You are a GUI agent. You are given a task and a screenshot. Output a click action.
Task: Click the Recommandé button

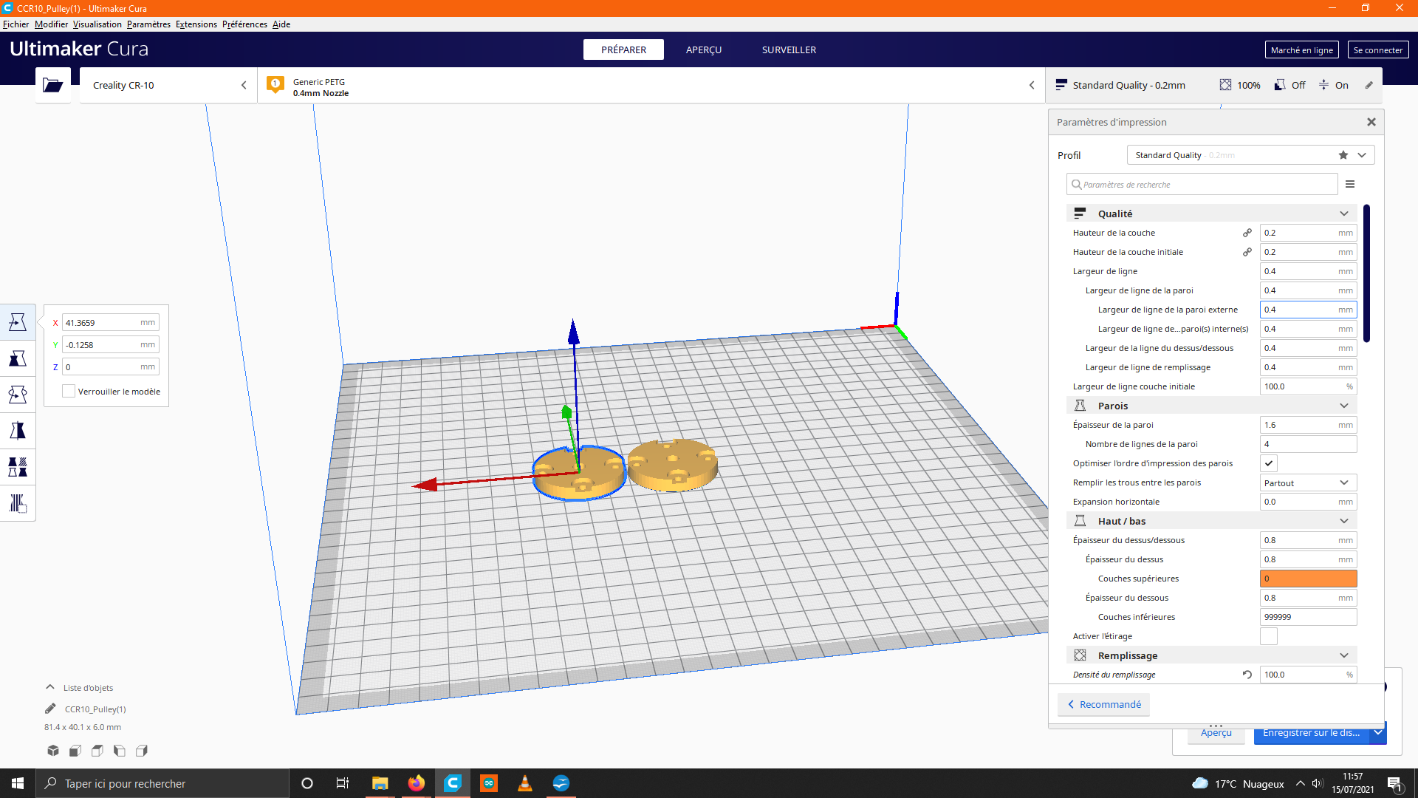tap(1103, 704)
